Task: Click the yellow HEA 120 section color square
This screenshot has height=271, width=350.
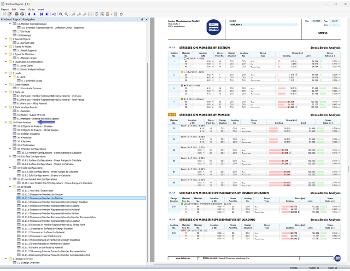Action: tap(182, 72)
